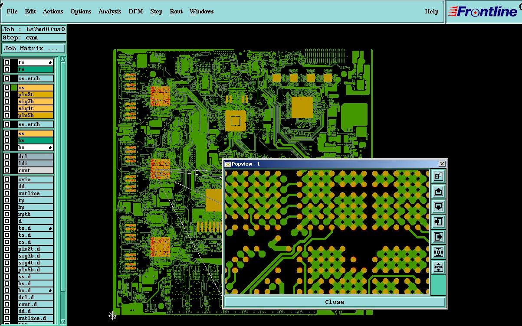Select the ss.d layer name
522x326 pixels.
35,277
